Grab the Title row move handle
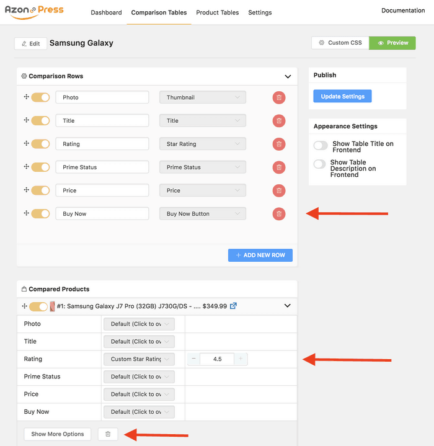 tap(26, 120)
